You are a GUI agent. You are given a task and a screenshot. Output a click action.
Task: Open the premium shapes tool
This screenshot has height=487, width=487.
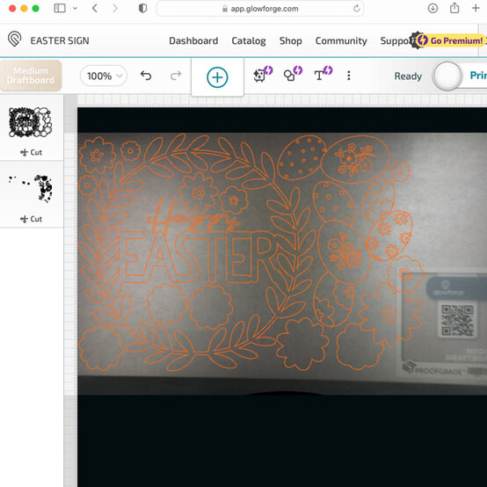[293, 74]
